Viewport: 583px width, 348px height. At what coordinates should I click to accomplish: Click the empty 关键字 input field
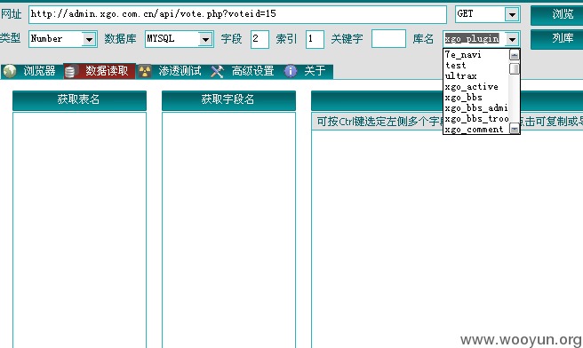click(388, 39)
